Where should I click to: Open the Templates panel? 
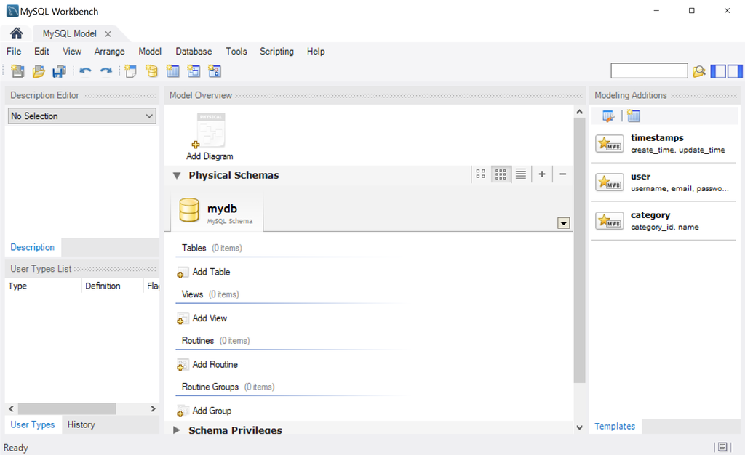pyautogui.click(x=615, y=426)
